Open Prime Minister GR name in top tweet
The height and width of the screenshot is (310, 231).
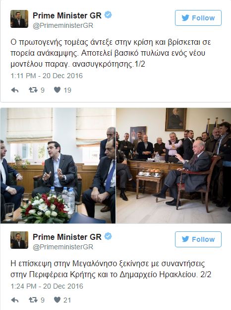67,15
